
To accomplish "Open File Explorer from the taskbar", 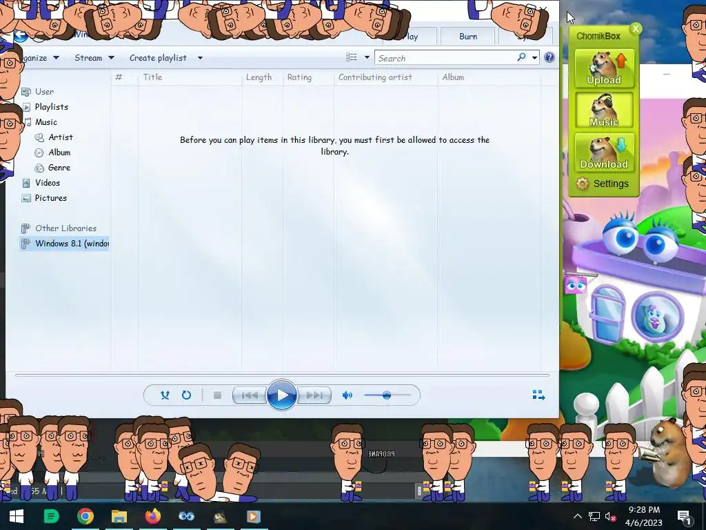I will point(119,516).
